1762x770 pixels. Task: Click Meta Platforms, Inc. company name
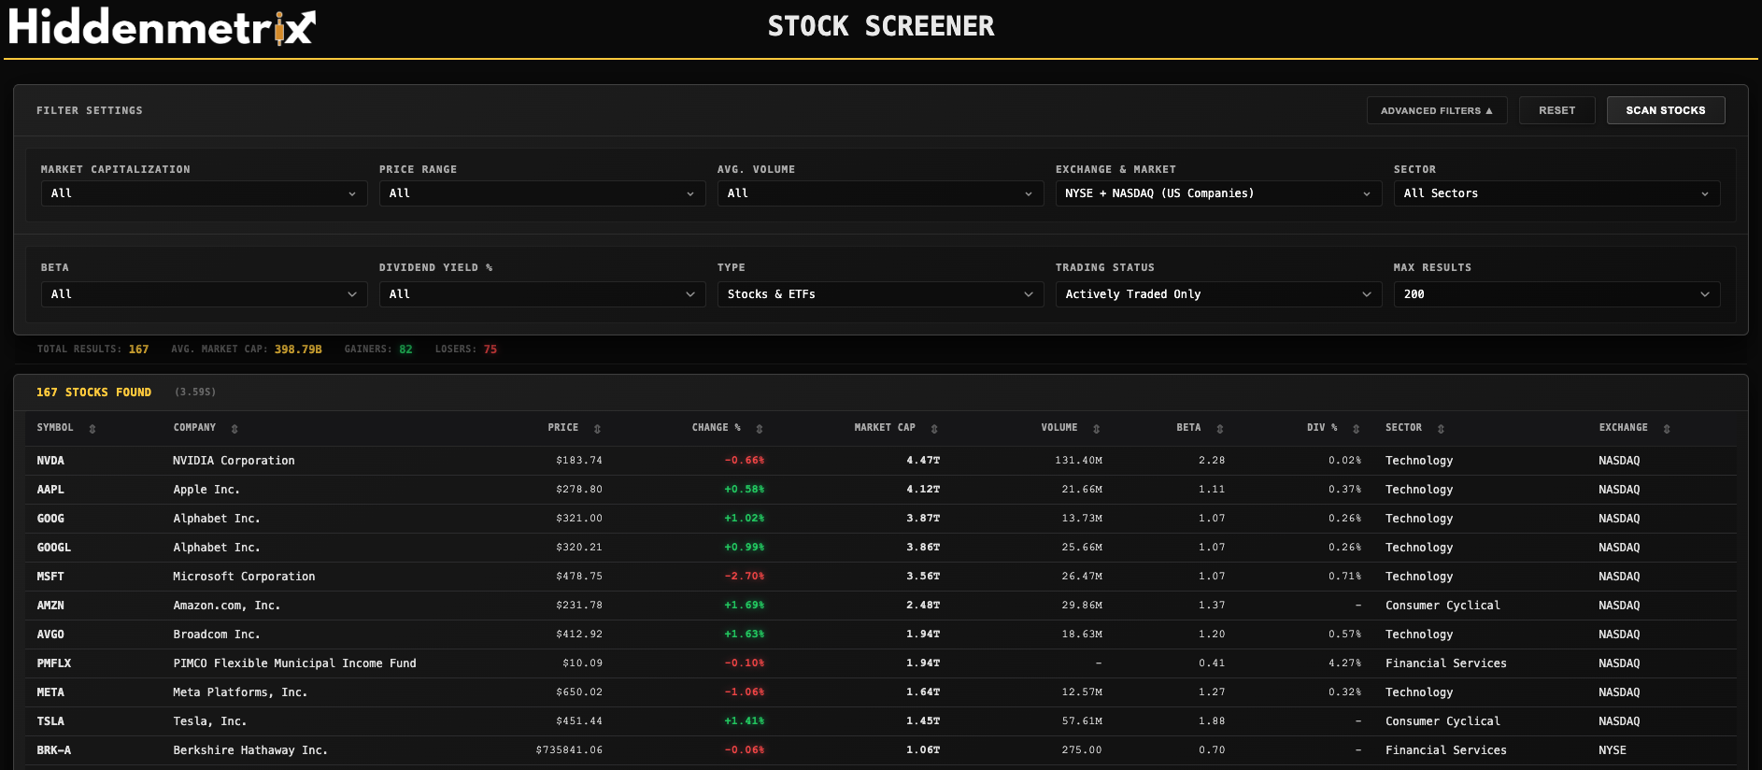click(x=240, y=692)
